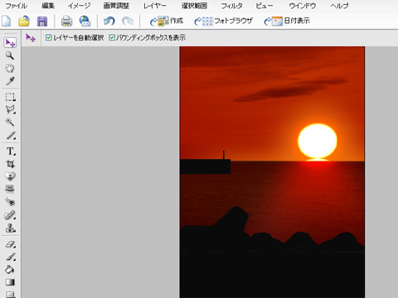Screen dimensions: 398x298
Task: Open the ウインドウ menu
Action: [x=303, y=6]
